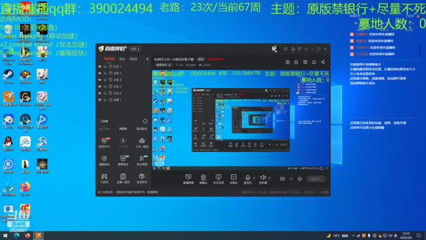Image resolution: width=426 pixels, height=240 pixels.
Task: Toggle lock on the 全屏 1 layer
Action: point(105,100)
